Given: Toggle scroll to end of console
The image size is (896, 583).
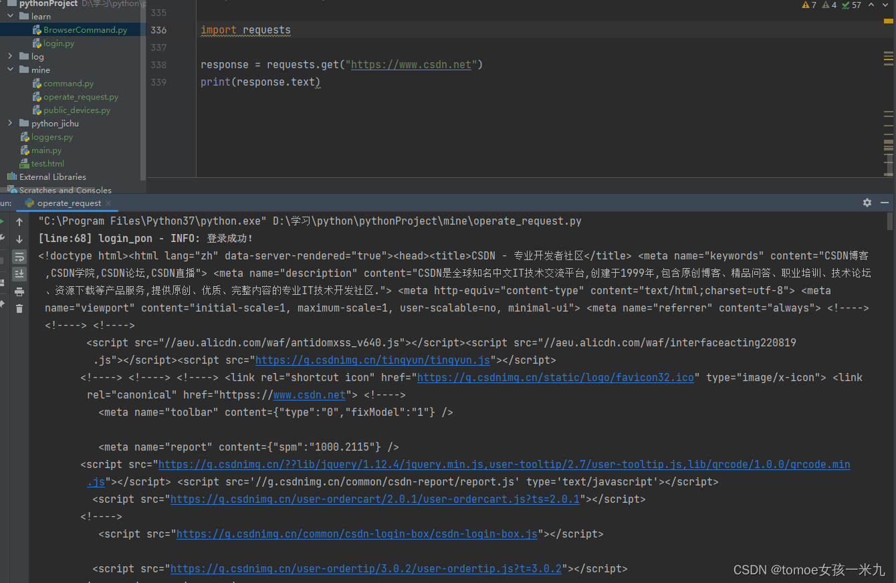Looking at the screenshot, I should [19, 273].
